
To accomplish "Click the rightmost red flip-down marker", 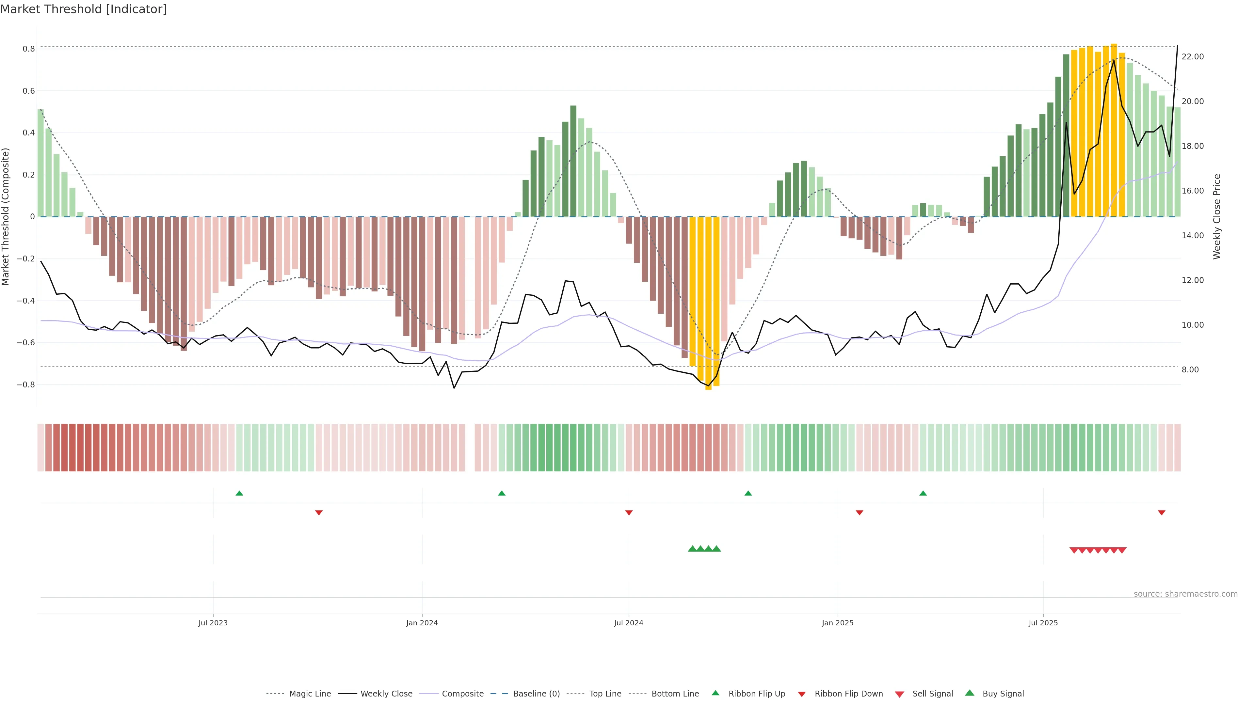I will coord(1162,512).
